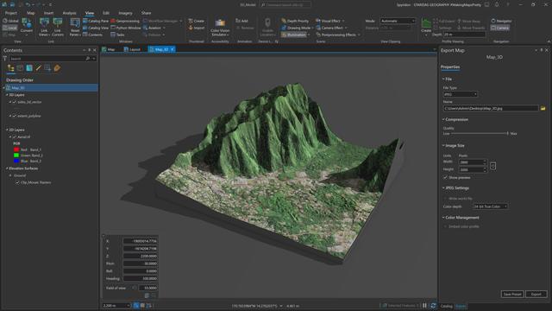Select List By Drawing Order icon

click(x=10, y=68)
